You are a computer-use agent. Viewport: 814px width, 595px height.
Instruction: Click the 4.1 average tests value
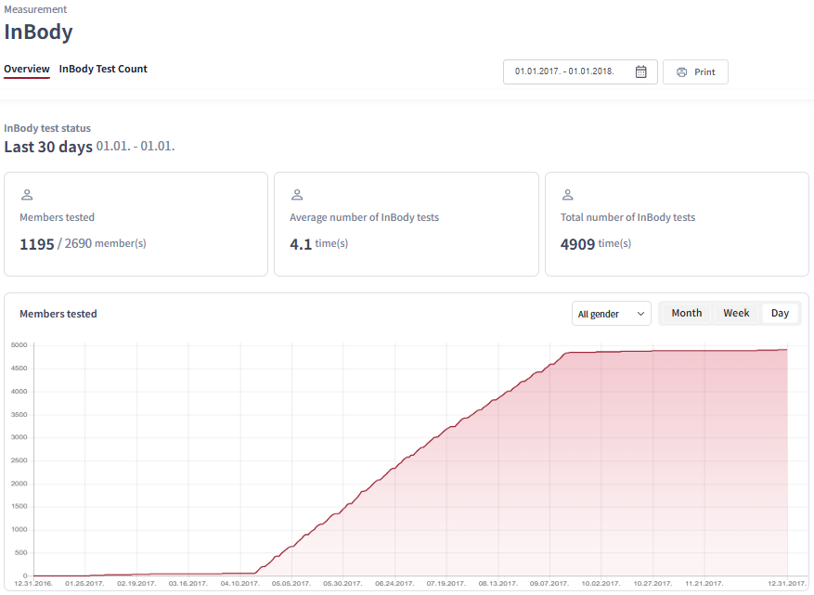point(301,244)
